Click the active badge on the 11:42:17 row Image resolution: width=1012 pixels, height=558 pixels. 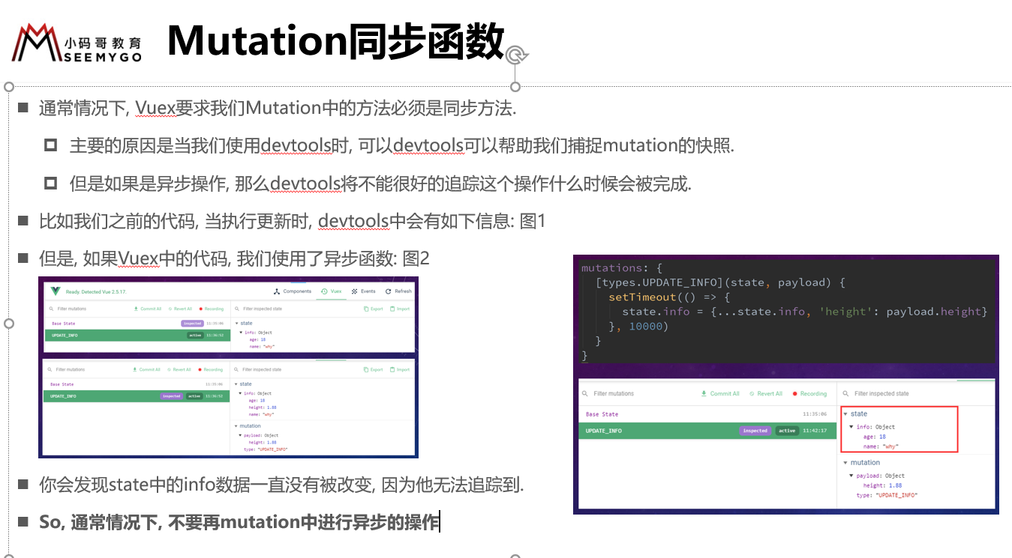(786, 431)
